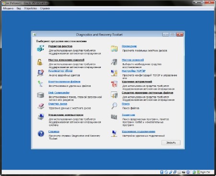Click the Мастер решений icon
Screen dimensions: 216x176
point(114,62)
